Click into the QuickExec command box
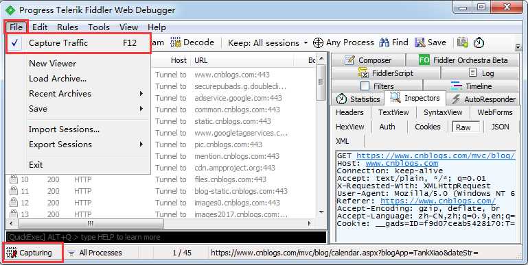 [166, 237]
